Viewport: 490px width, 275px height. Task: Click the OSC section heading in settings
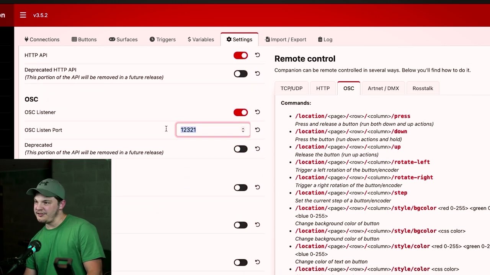point(31,99)
